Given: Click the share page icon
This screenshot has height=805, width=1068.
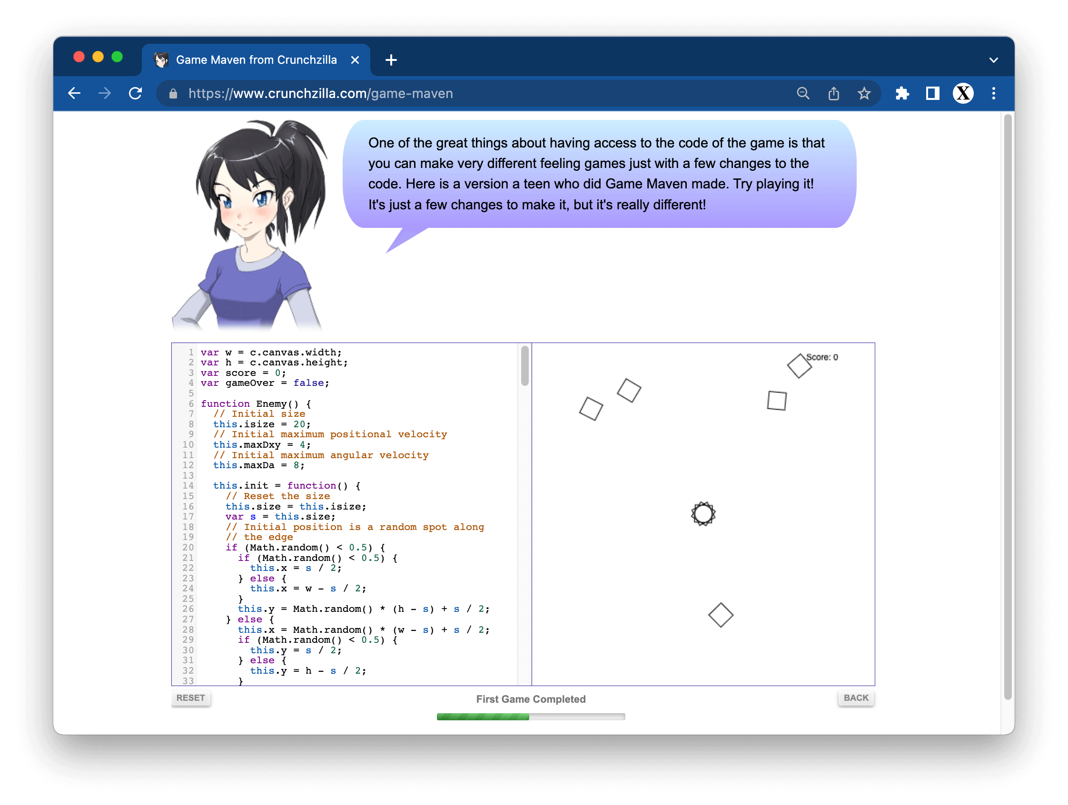Looking at the screenshot, I should click(834, 93).
